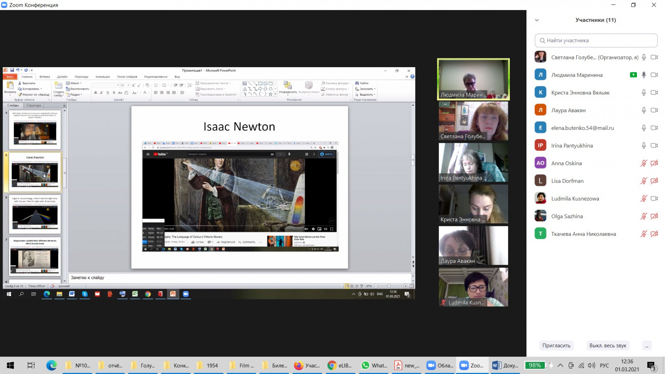The image size is (665, 374).
Task: Click muted microphone icon for Olga Sazhina
Action: click(x=644, y=216)
